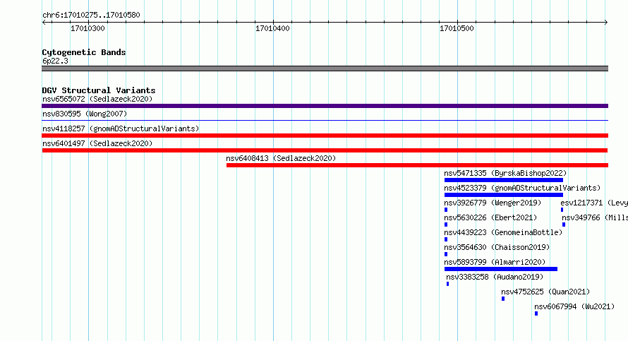Click the small blue nsv6067994 marker
628x341 pixels.
pyautogui.click(x=536, y=313)
